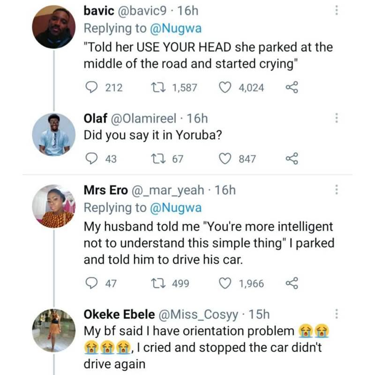This screenshot has height=375, width=375.
Task: Like Mrs Ero's tweet with 1,966 likes
Action: point(226,283)
